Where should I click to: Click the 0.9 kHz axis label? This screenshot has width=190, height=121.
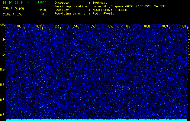2,70
